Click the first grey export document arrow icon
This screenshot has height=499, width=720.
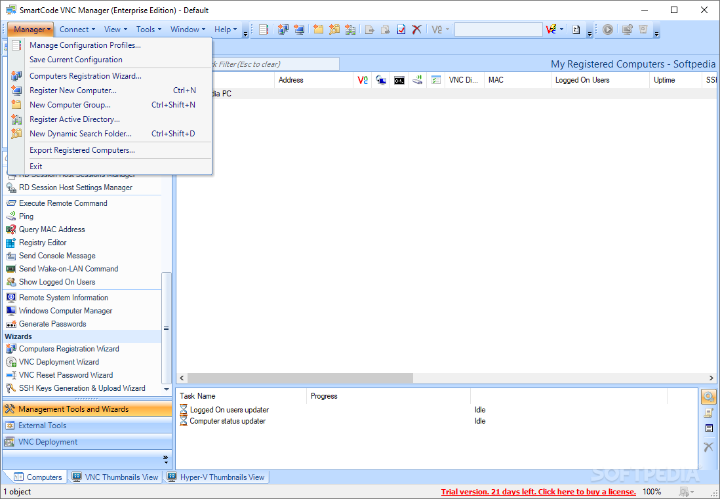pyautogui.click(x=370, y=30)
